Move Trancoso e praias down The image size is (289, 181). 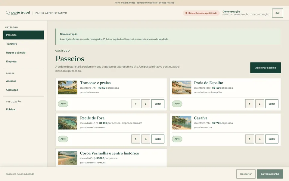pos(146,104)
